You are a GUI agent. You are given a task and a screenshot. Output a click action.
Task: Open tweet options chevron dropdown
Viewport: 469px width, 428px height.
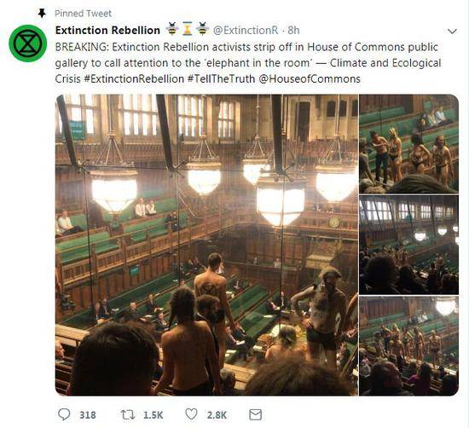coord(452,31)
